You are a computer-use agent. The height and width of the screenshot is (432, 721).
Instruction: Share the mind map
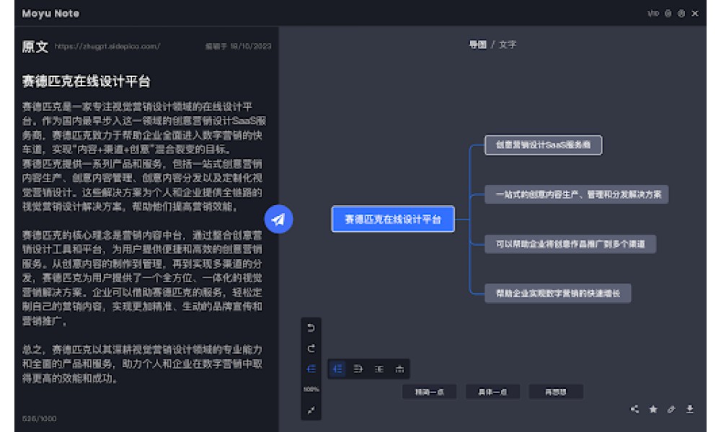pos(634,409)
